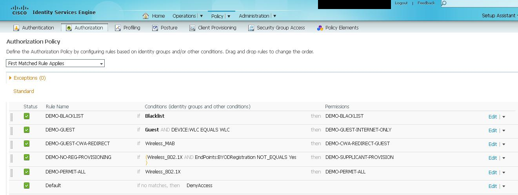The width and height of the screenshot is (518, 195).
Task: Toggle status checkbox for DEMO-PERMIT-ALL
Action: 27,172
